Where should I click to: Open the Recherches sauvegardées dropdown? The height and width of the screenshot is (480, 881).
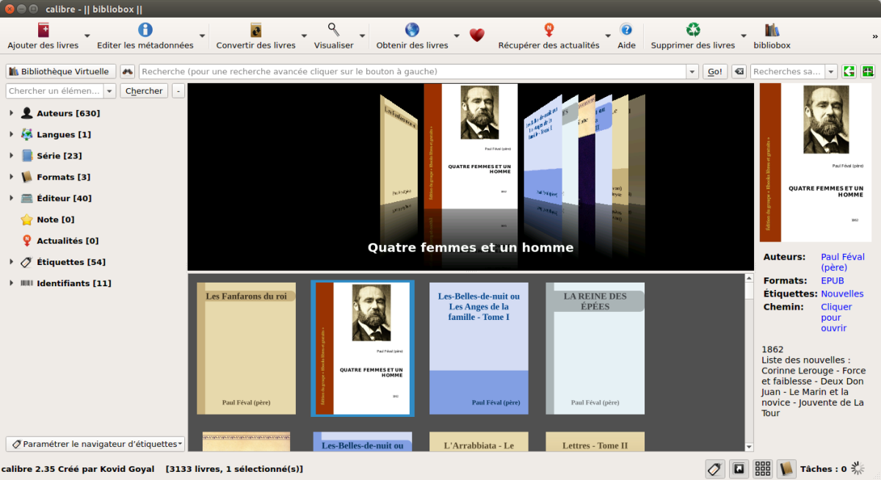click(831, 72)
